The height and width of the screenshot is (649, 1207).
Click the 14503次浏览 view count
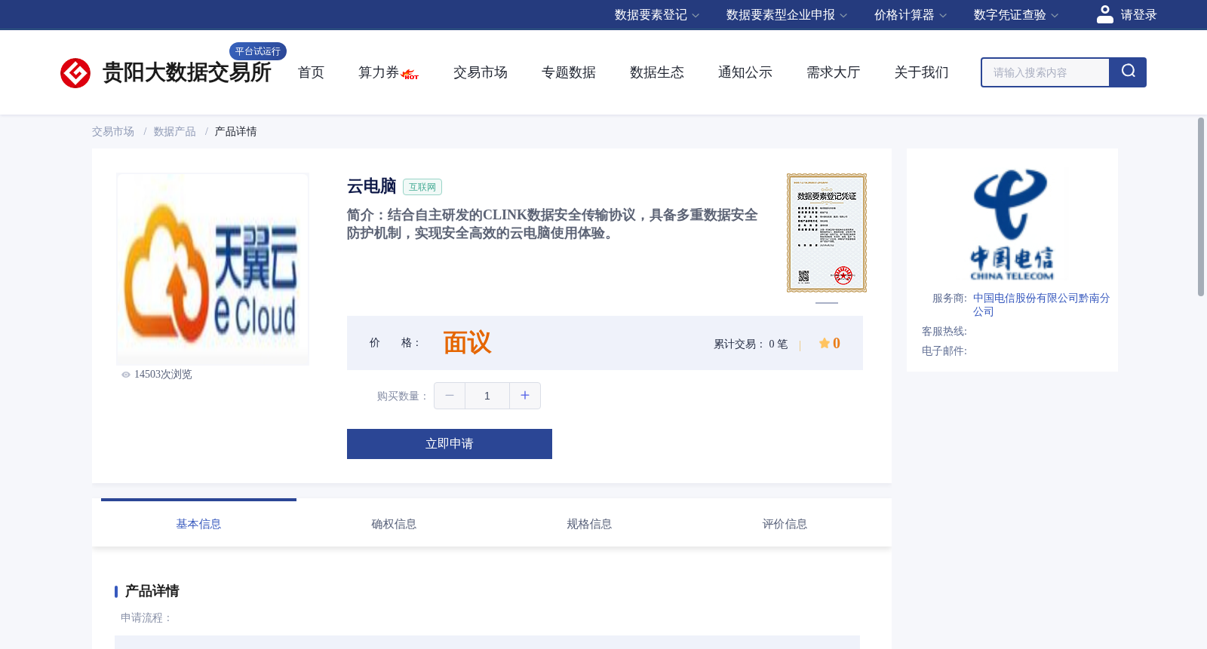click(163, 375)
